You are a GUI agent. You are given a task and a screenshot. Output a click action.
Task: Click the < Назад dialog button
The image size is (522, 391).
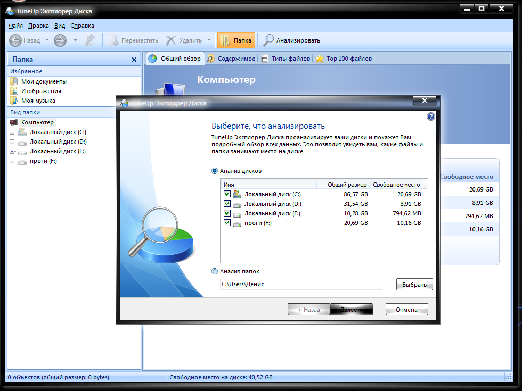(309, 310)
